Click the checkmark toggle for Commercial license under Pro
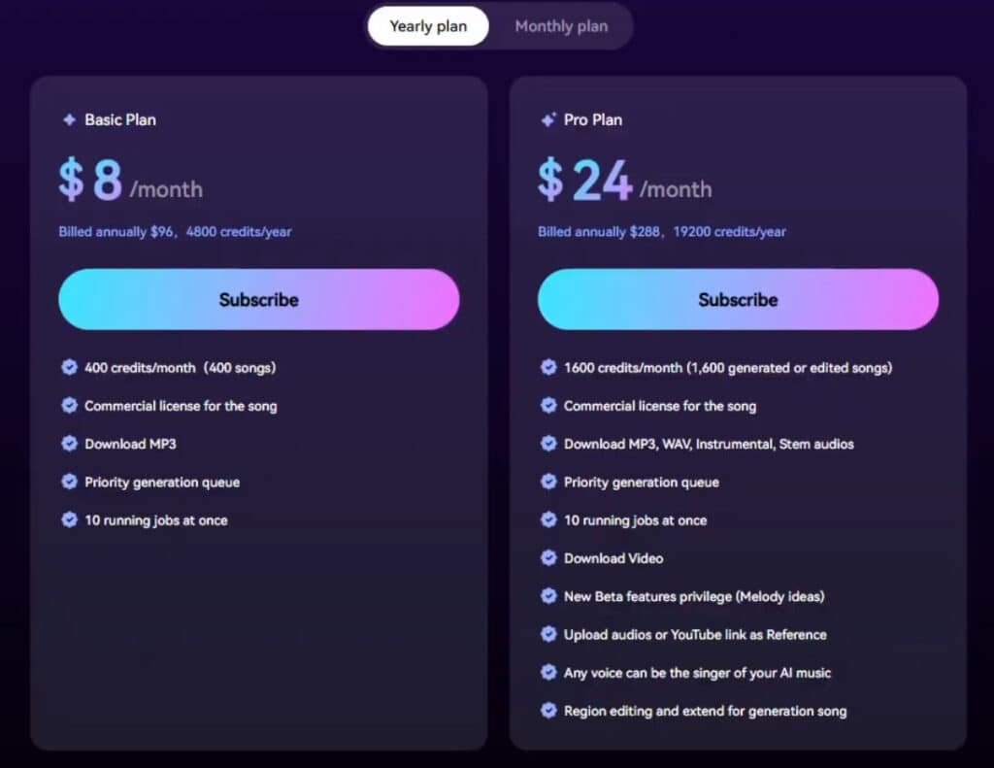 [548, 406]
